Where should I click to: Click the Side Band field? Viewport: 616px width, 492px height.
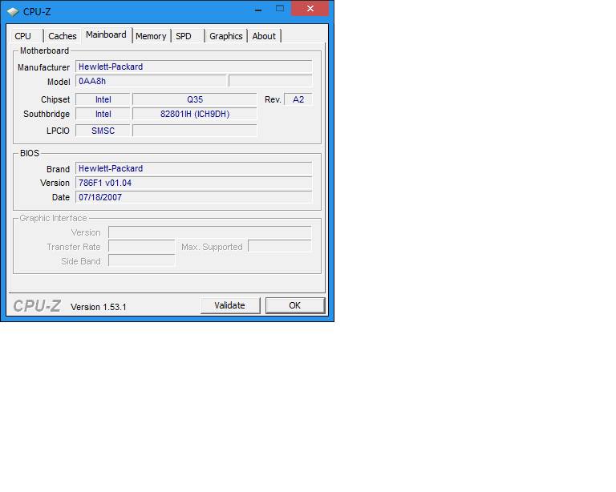tap(142, 261)
